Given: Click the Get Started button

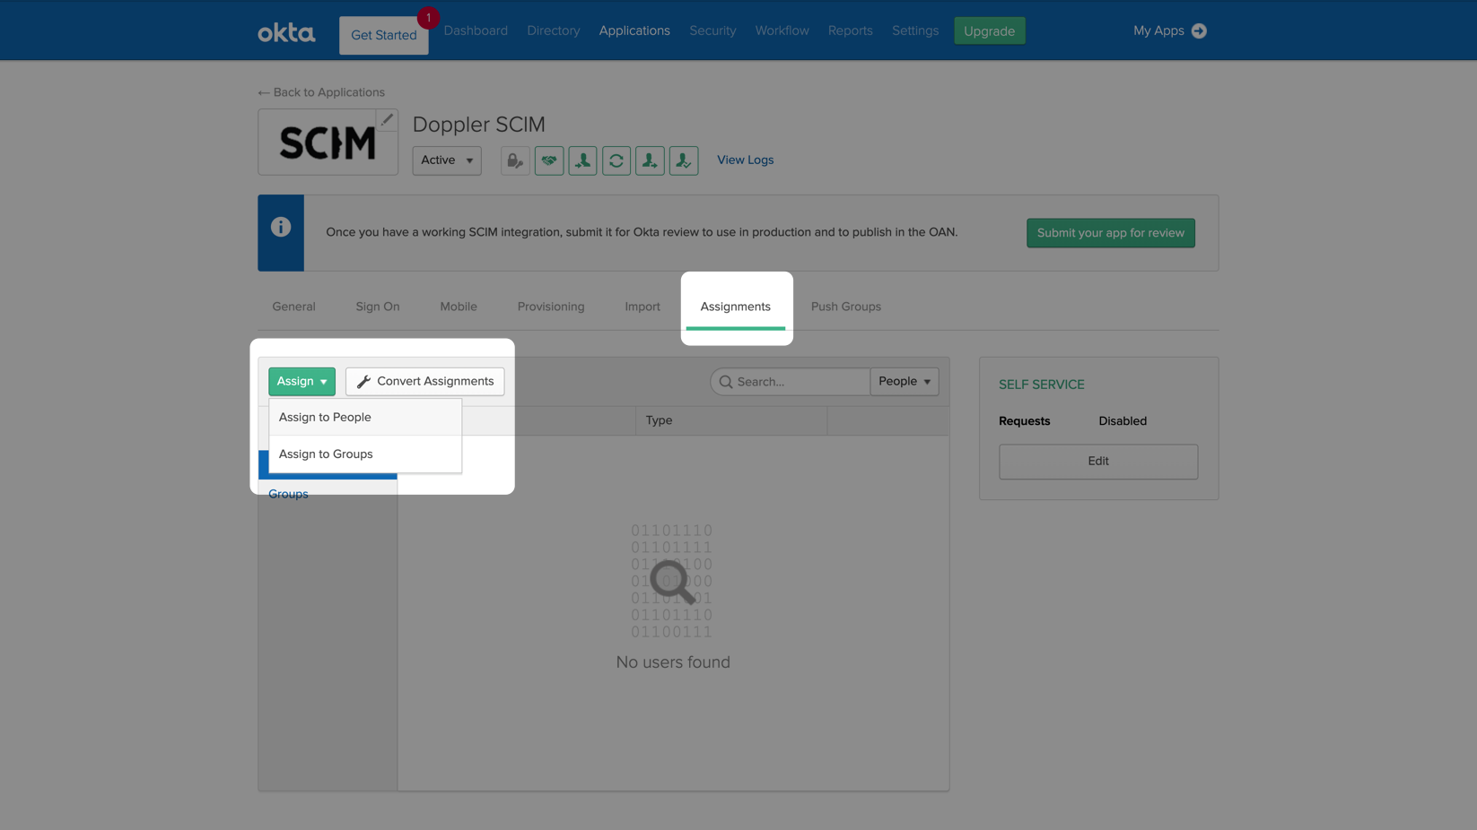Looking at the screenshot, I should click(x=384, y=35).
